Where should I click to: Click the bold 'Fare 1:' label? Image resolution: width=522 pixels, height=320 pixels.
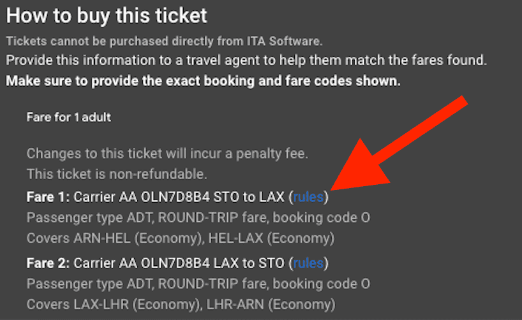coord(48,197)
